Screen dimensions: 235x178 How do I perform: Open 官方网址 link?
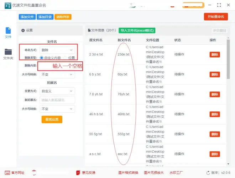(x=18, y=173)
